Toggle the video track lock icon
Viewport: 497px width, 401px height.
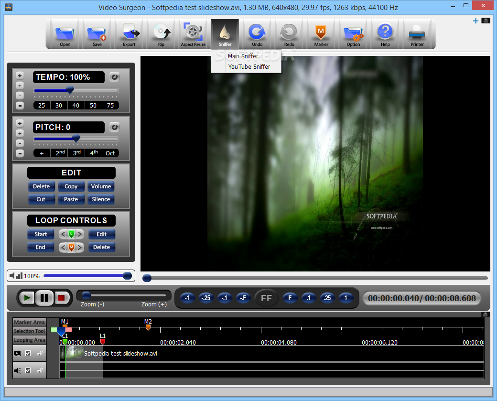click(40, 354)
